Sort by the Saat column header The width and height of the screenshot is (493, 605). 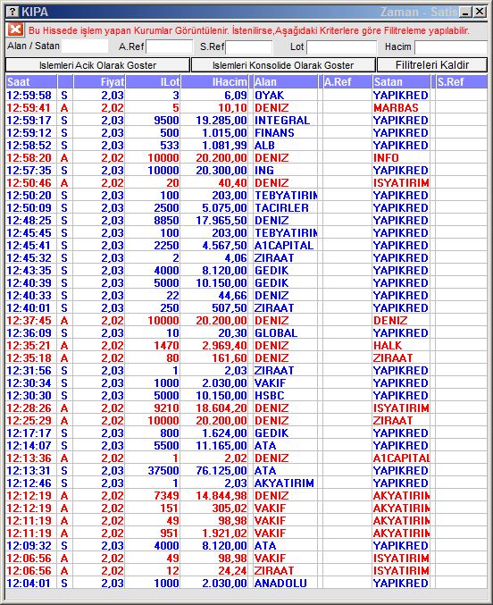coord(31,82)
